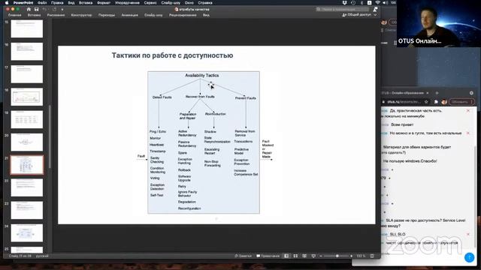Click the Общий доступ share button

click(x=357, y=15)
